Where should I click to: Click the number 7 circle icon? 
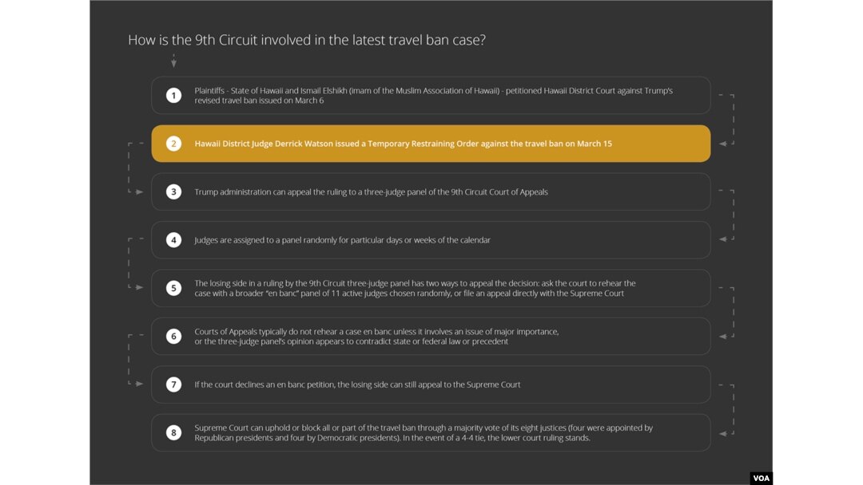173,384
